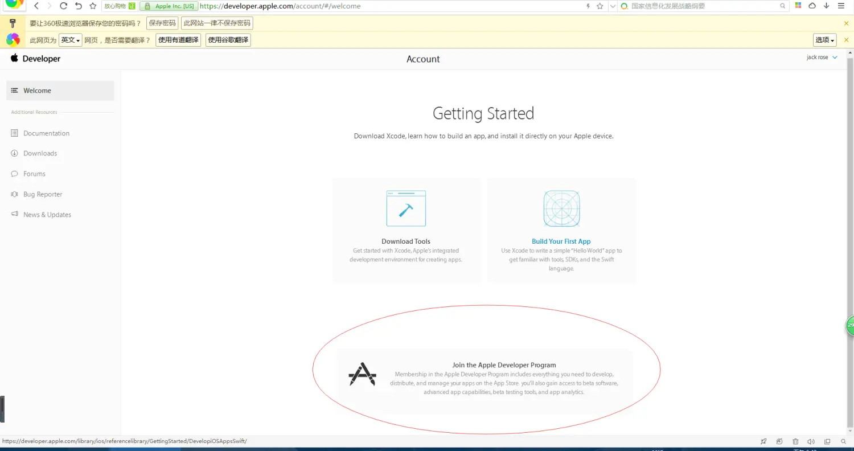Click the undo closed tab icon
The image size is (854, 451).
79,6
